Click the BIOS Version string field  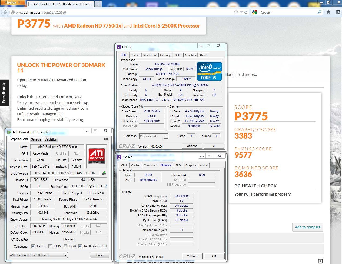click(x=65, y=173)
